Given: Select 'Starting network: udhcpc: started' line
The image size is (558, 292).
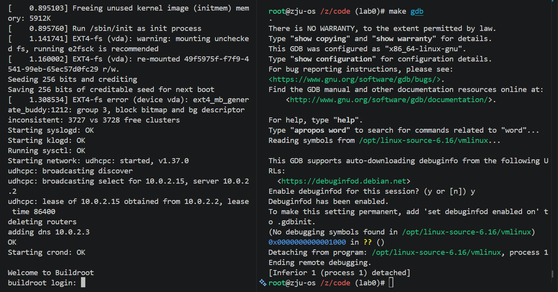Looking at the screenshot, I should point(98,161).
